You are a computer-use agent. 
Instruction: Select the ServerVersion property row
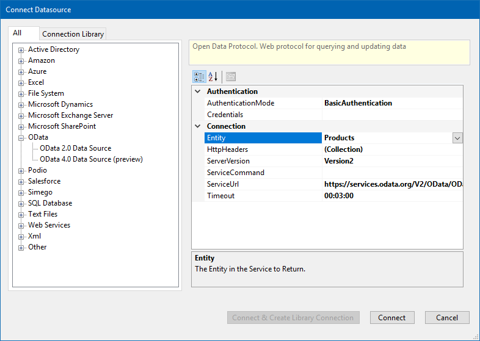(x=333, y=161)
